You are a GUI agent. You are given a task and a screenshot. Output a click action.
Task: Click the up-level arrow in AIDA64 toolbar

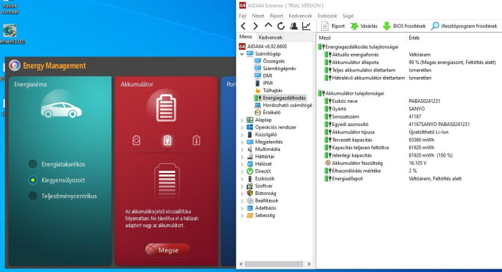tap(269, 26)
